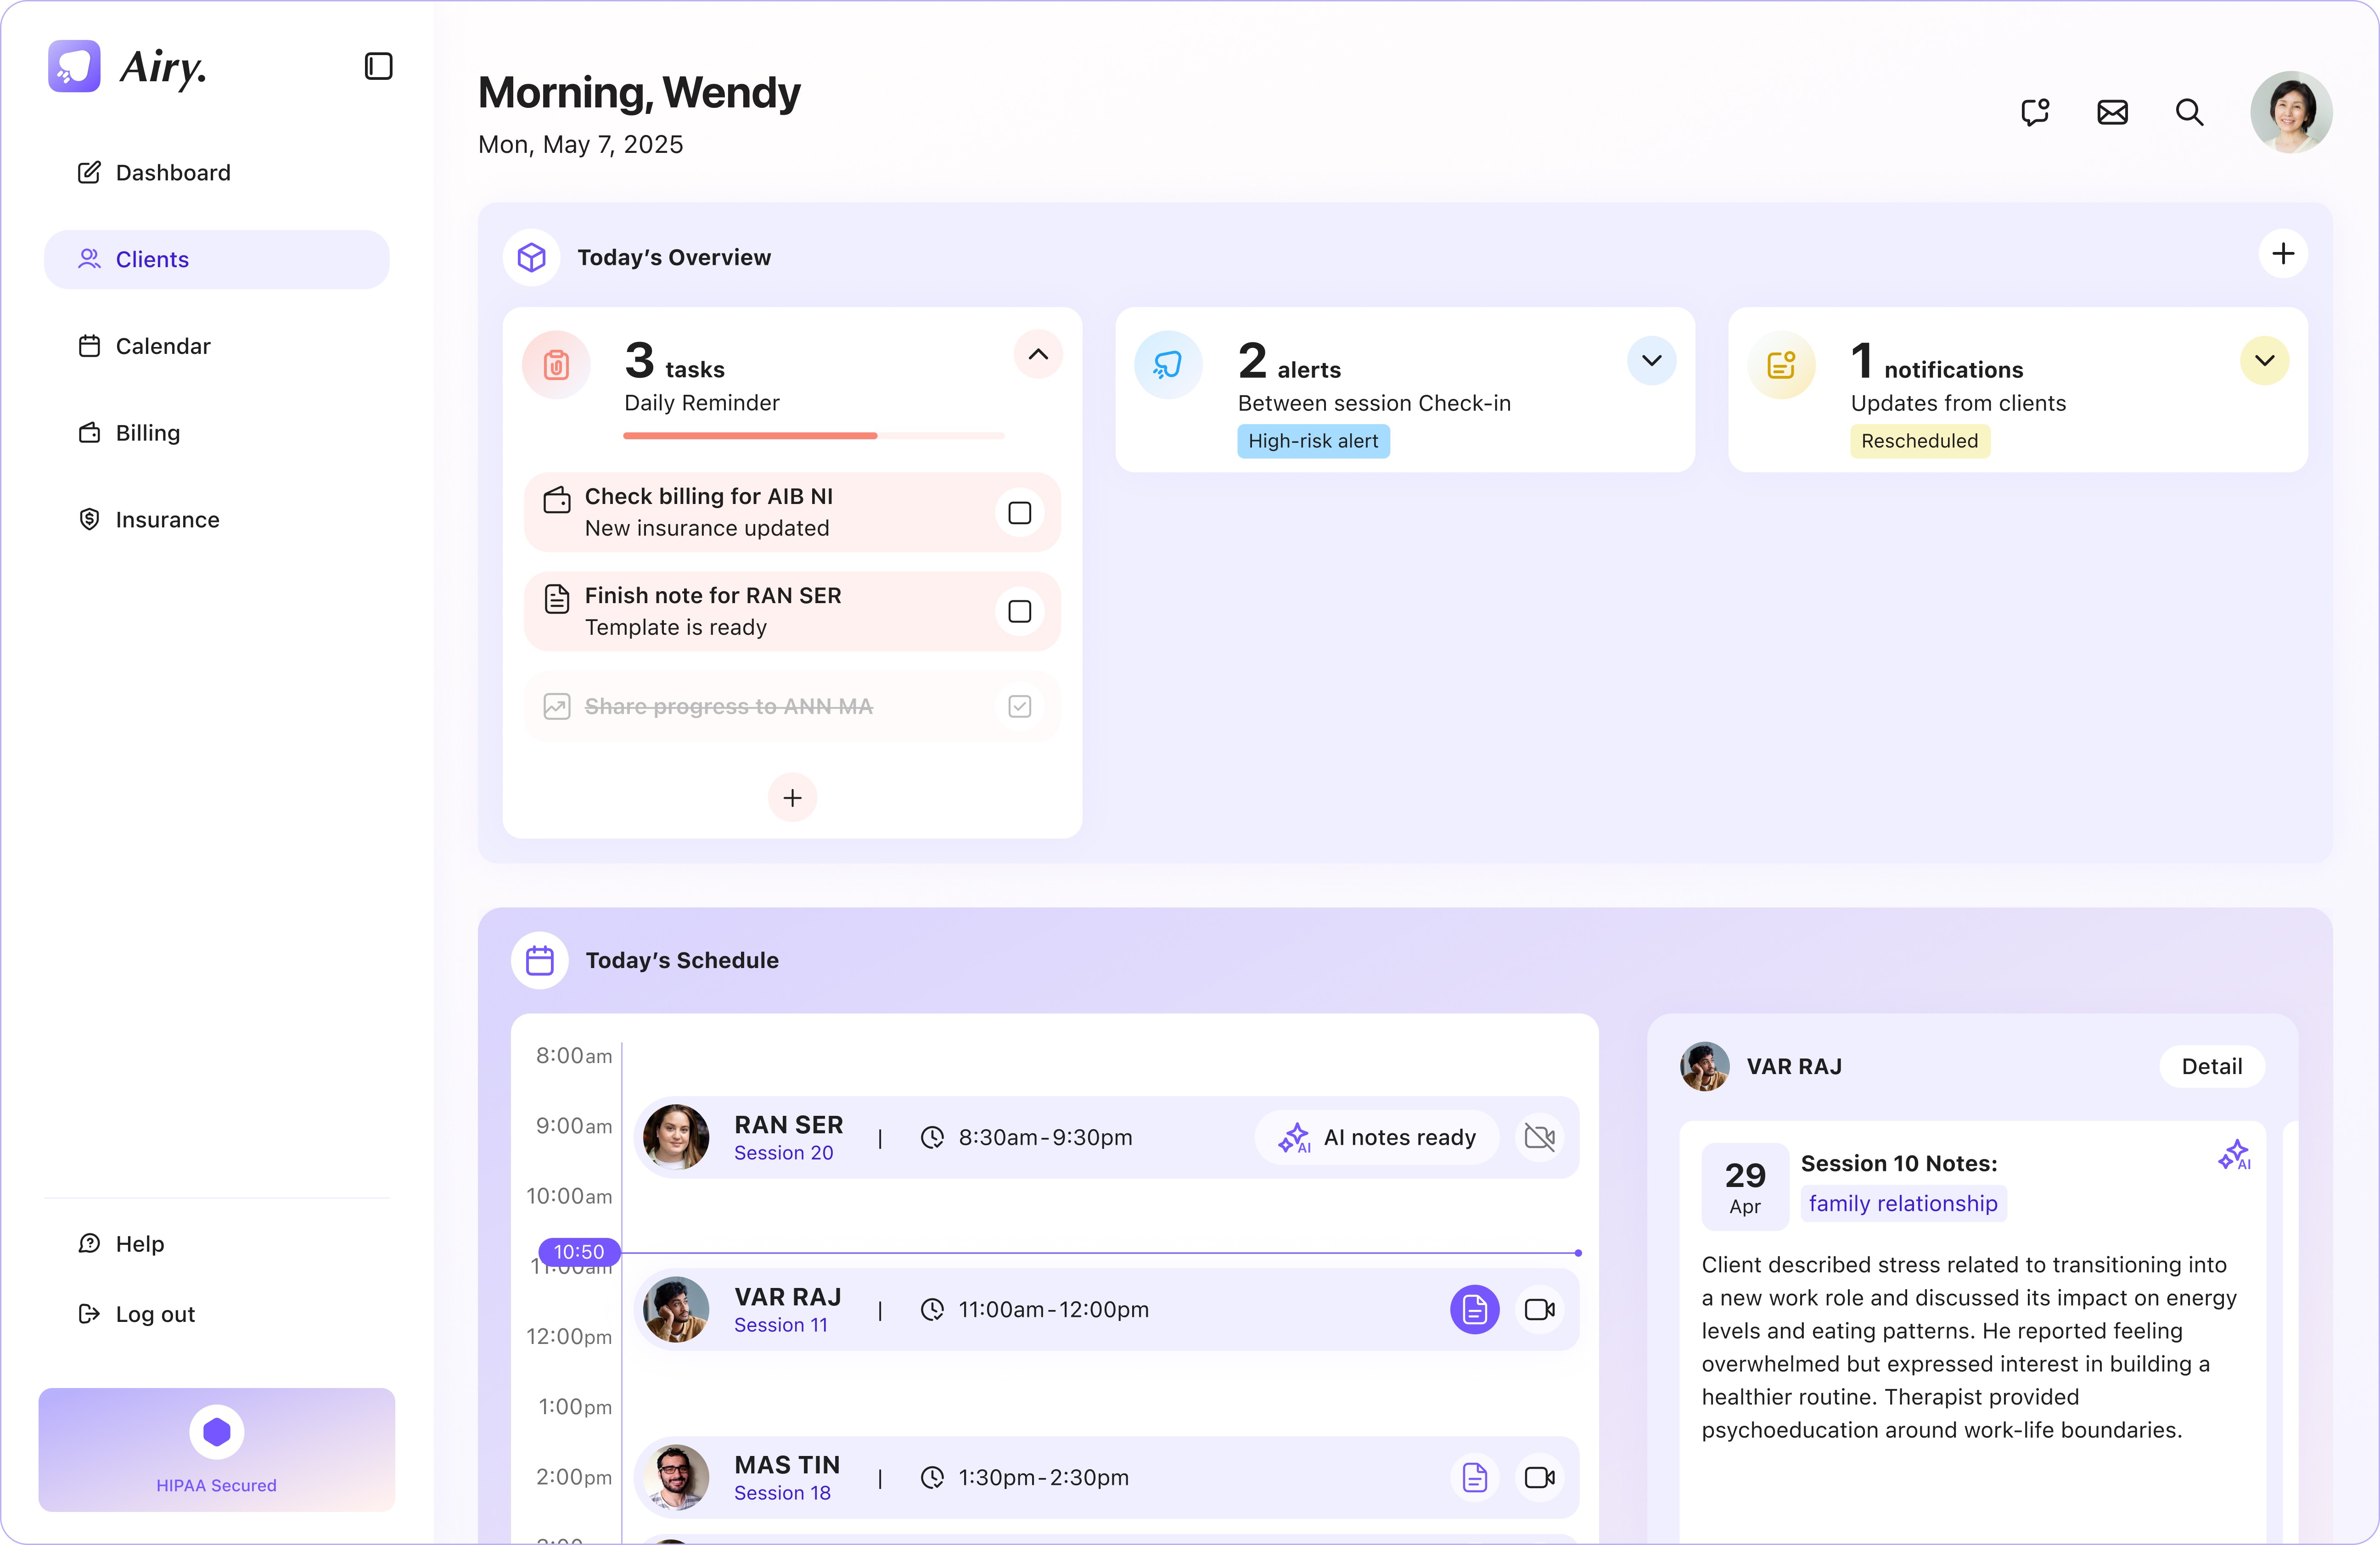
Task: Click the Detail button for VAR RAJ
Action: pos(2211,1066)
